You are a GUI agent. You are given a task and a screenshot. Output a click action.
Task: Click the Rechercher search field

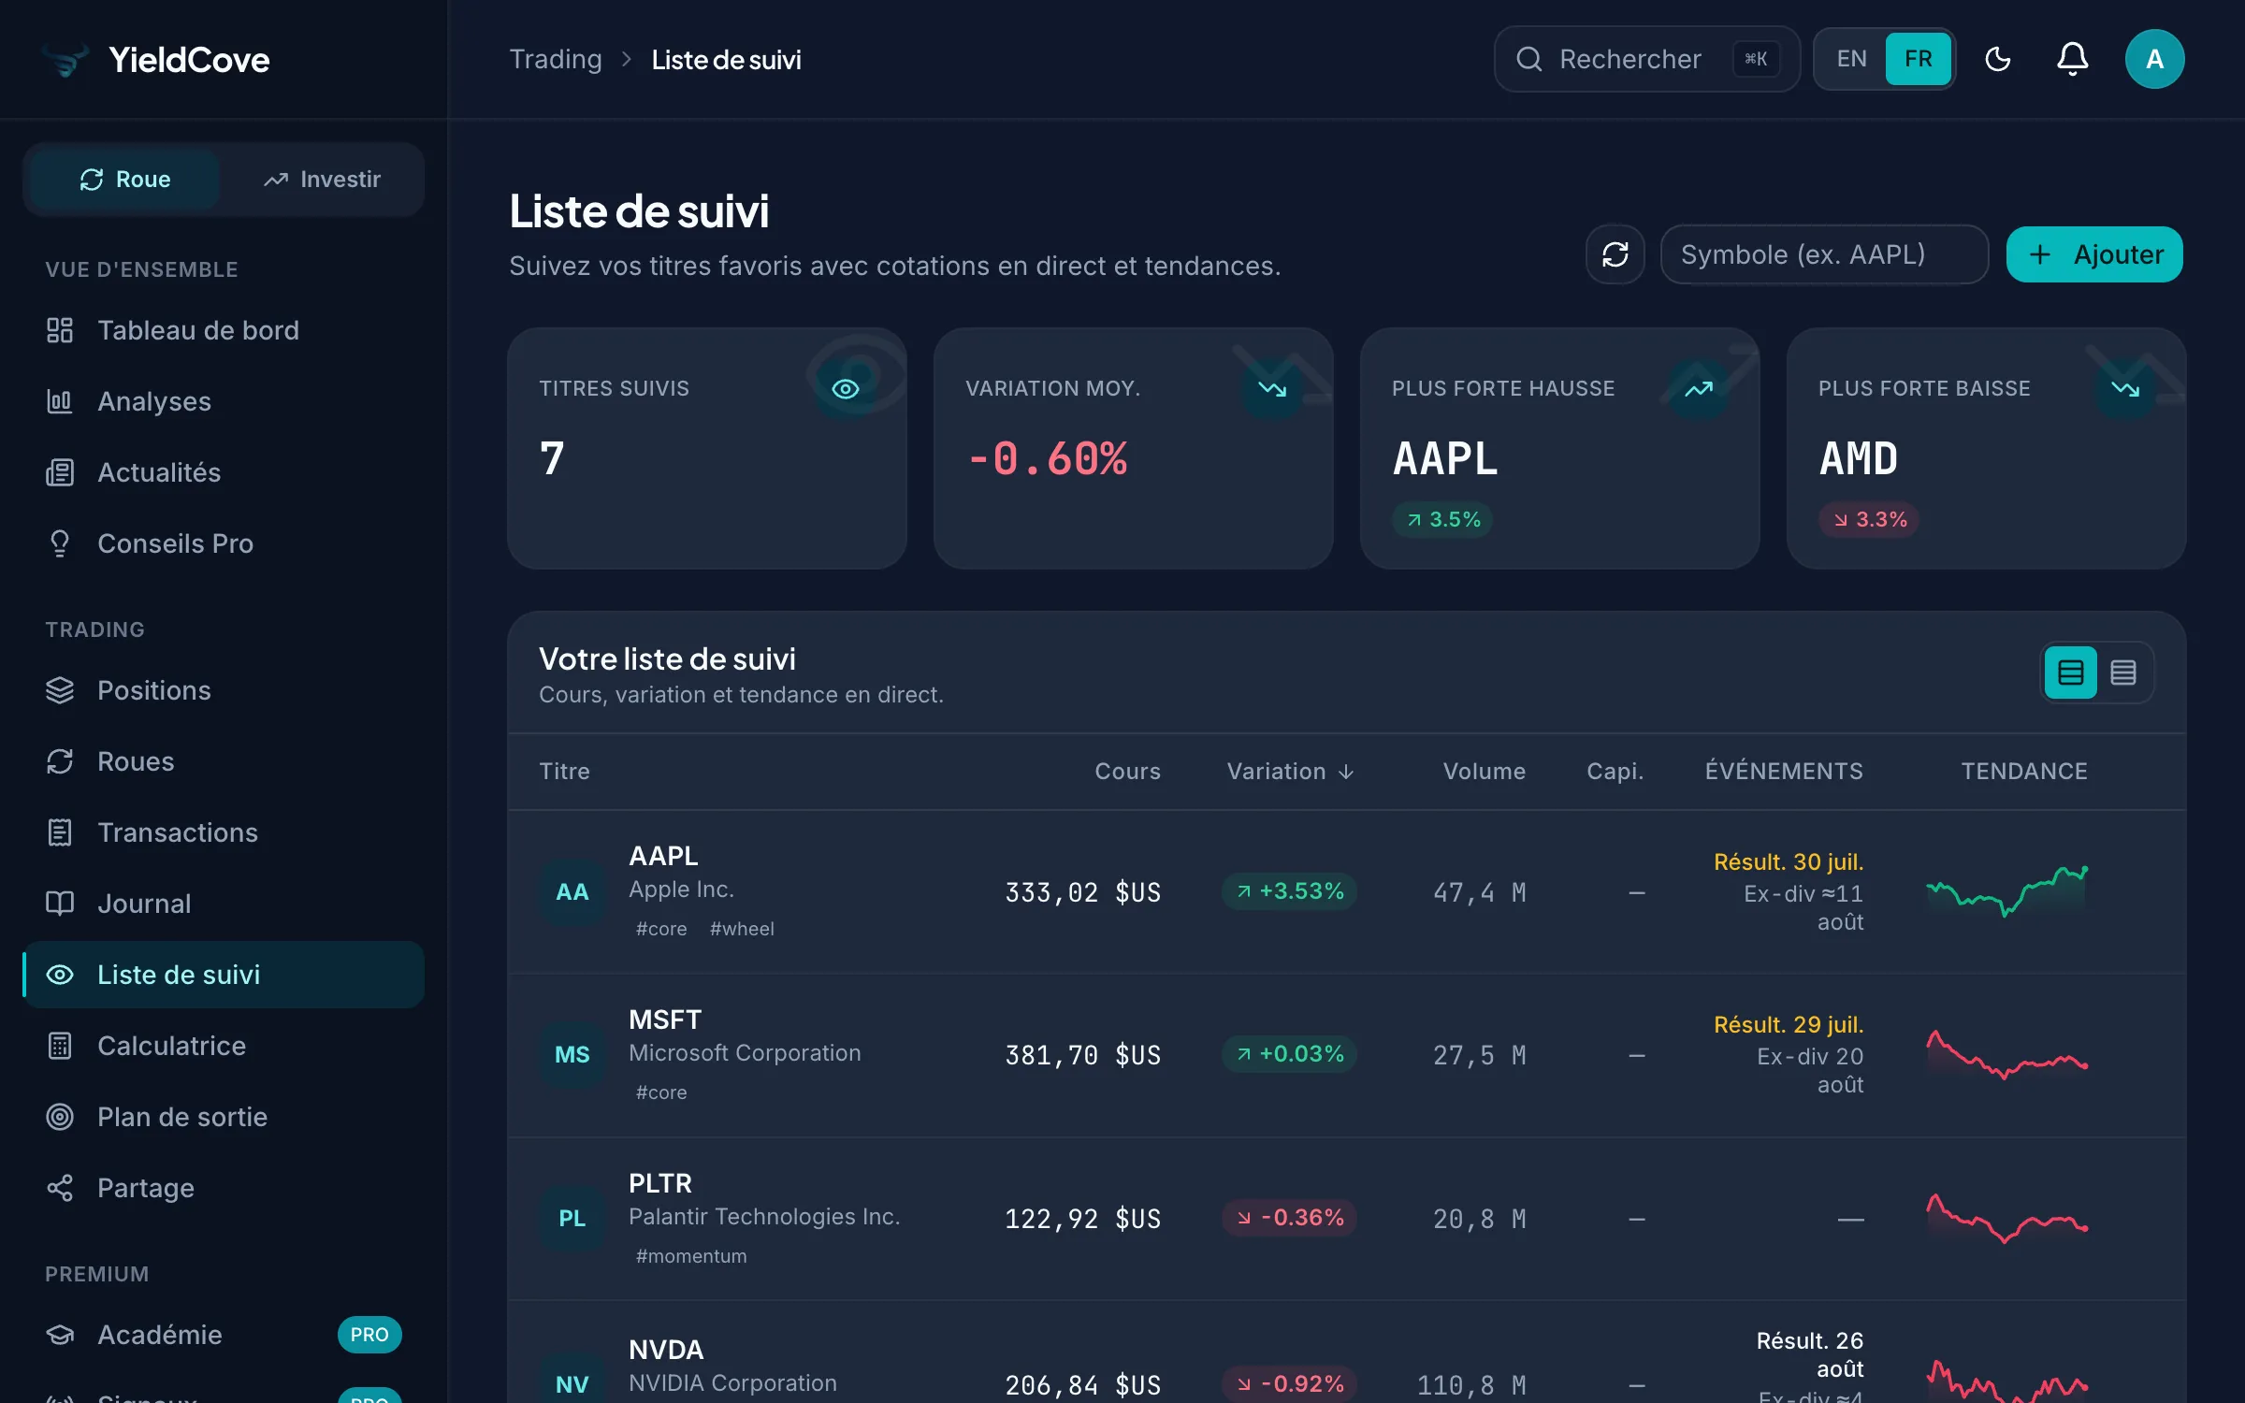[1646, 59]
